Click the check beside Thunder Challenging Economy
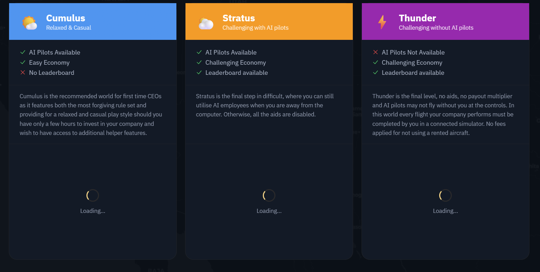The width and height of the screenshot is (540, 272). coord(376,63)
